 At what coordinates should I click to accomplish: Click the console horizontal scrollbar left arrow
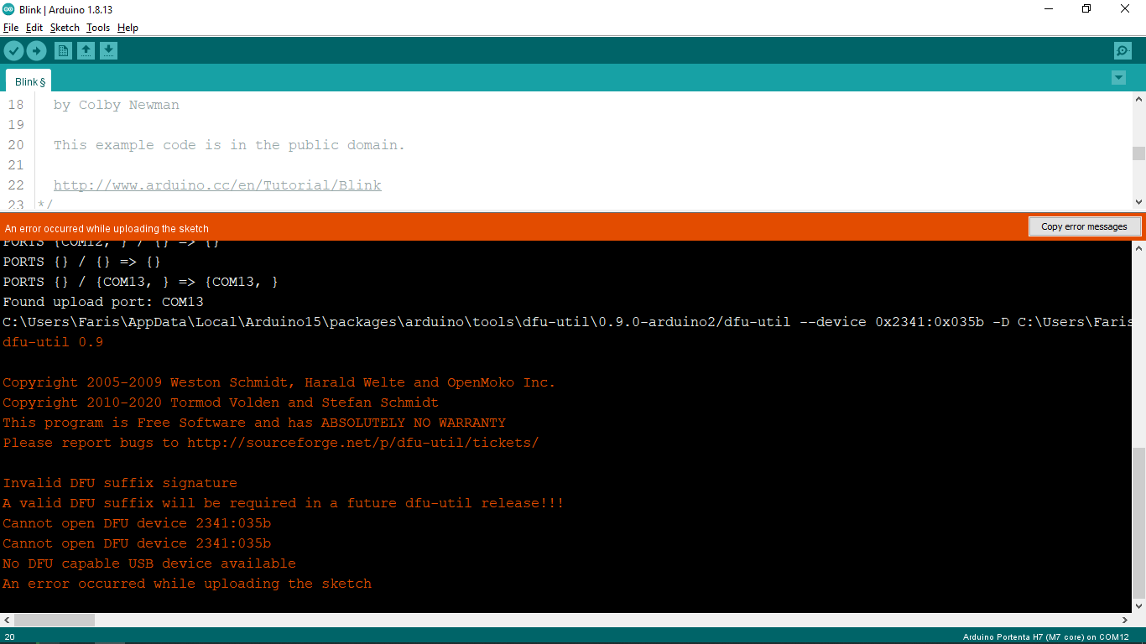pyautogui.click(x=7, y=620)
